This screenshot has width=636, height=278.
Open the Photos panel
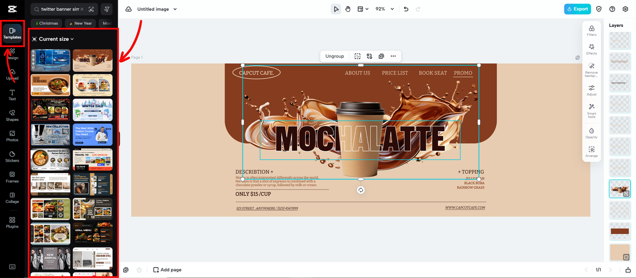(x=12, y=136)
